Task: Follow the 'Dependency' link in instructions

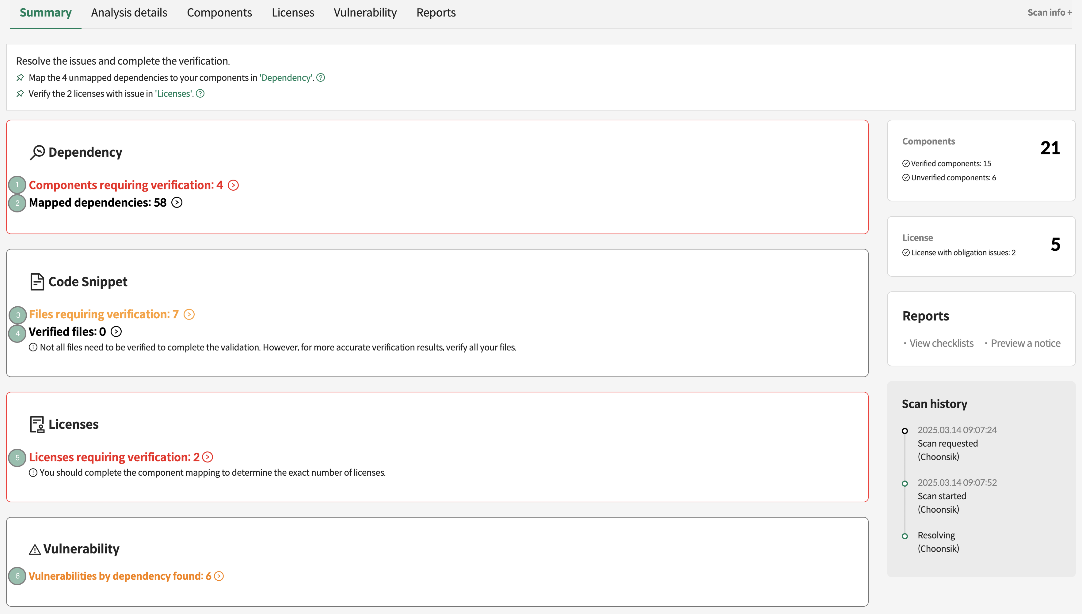Action: [x=286, y=78]
